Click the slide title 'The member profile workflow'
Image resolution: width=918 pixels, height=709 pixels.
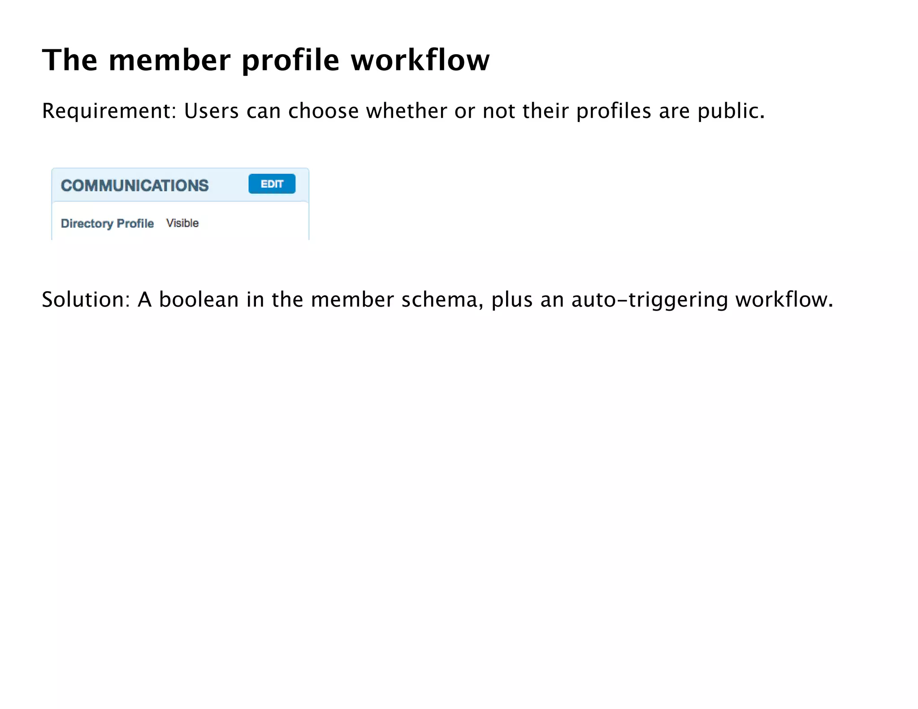[265, 60]
